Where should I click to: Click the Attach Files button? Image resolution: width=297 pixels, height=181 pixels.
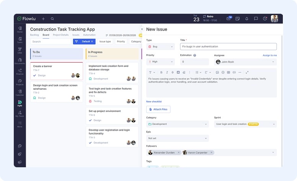tap(158, 109)
